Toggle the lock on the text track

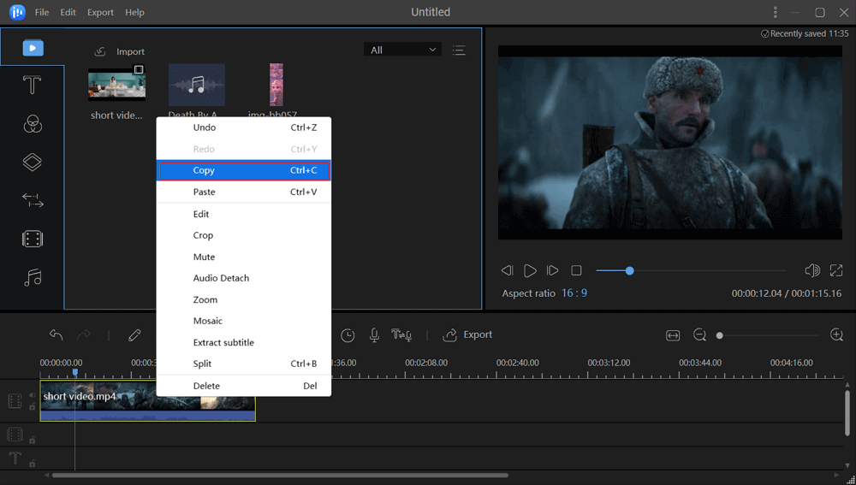33,464
